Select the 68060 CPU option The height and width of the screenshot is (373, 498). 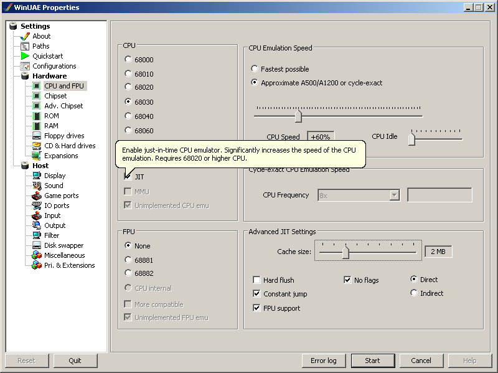pyautogui.click(x=128, y=130)
